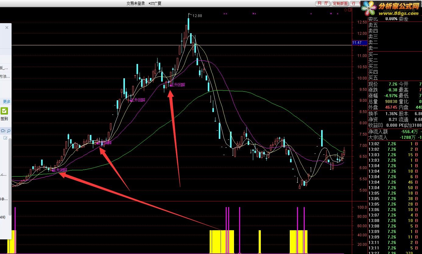
Task: Click the 网厅 button
Action: tap(322, 3)
